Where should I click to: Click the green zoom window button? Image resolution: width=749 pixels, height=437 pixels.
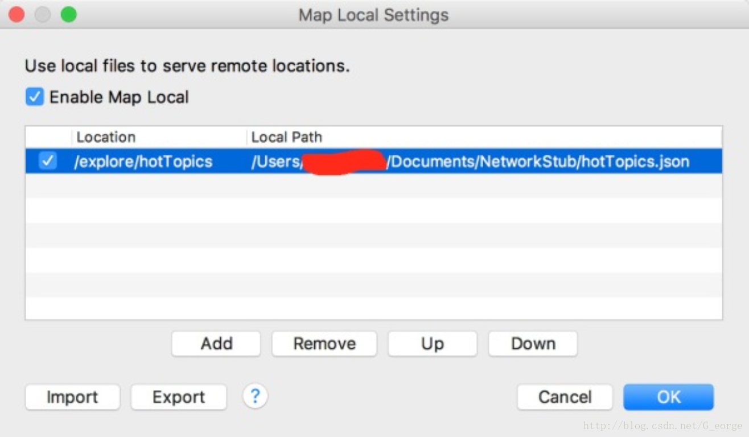tap(69, 14)
